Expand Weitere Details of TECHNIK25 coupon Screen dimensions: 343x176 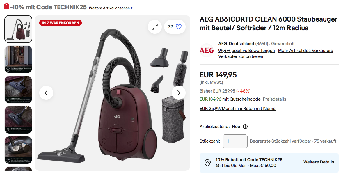click(x=319, y=162)
